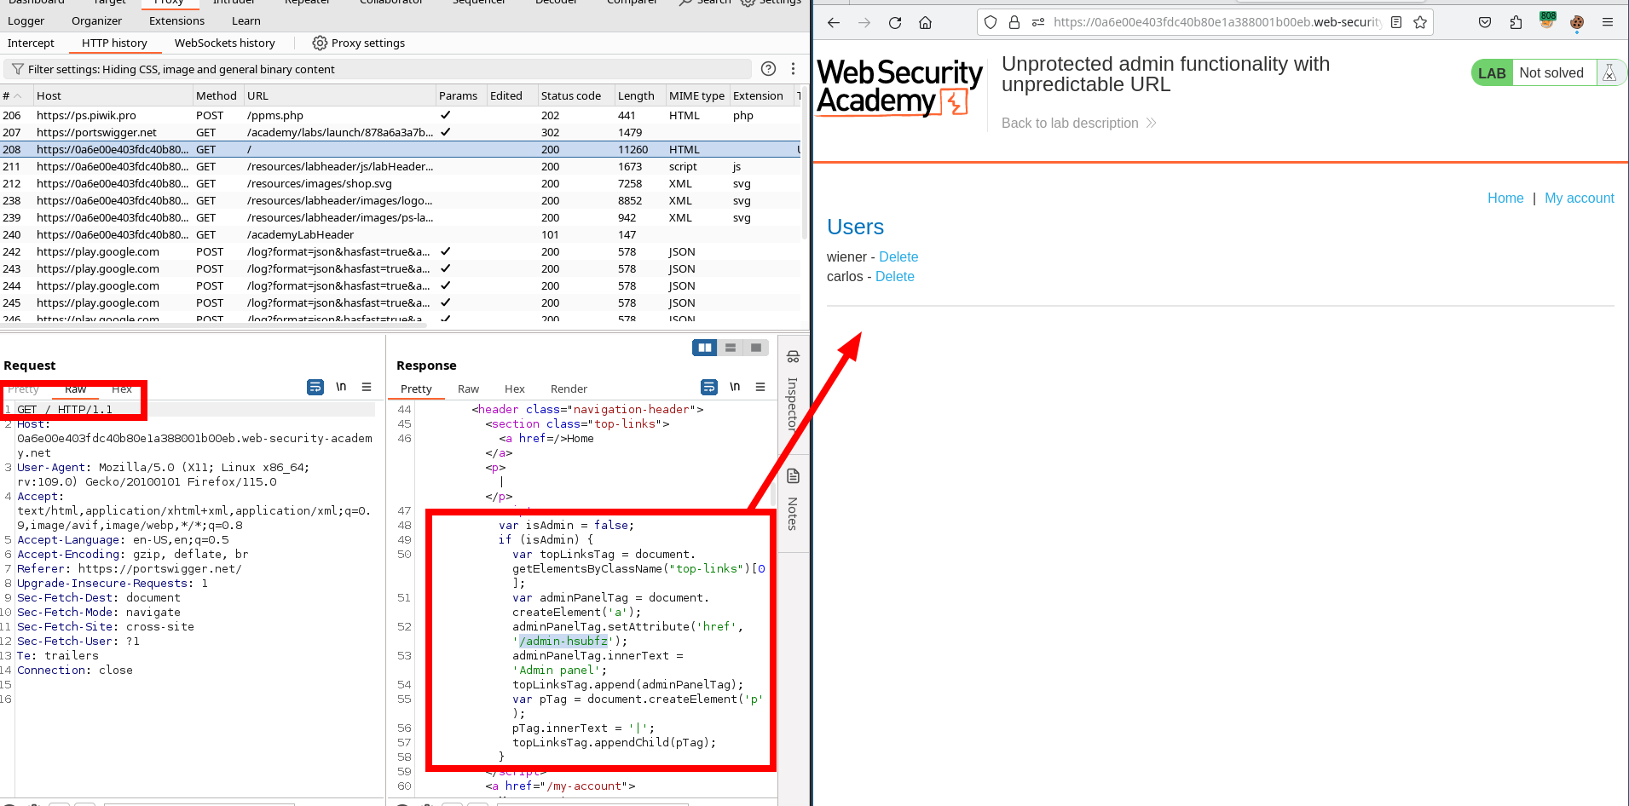The width and height of the screenshot is (1629, 806).
Task: Delete user carlos
Action: pyautogui.click(x=894, y=276)
